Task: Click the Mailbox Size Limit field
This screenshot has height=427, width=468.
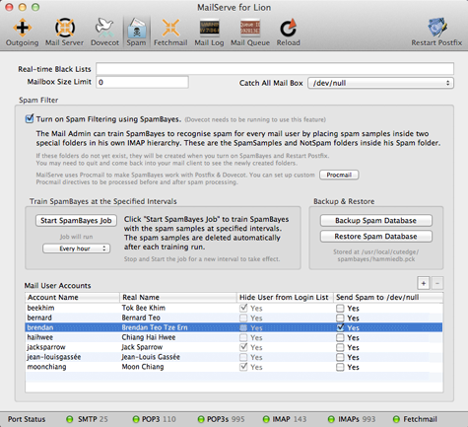Action: tap(142, 82)
